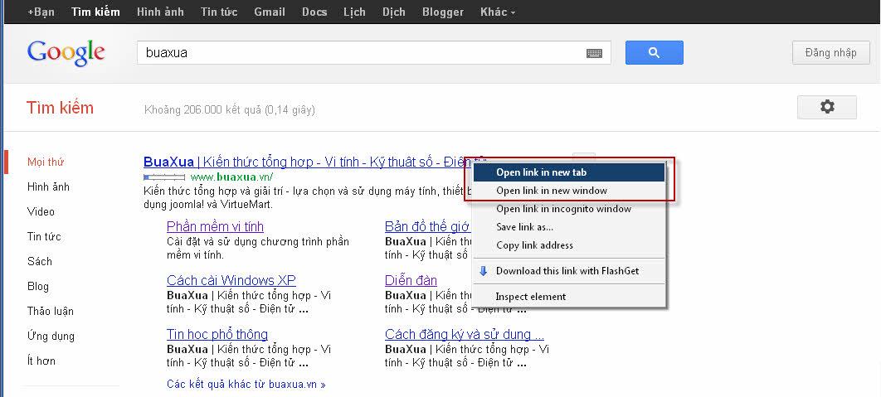Go to Hình ảnh in top bar
This screenshot has height=397, width=881.
point(160,12)
